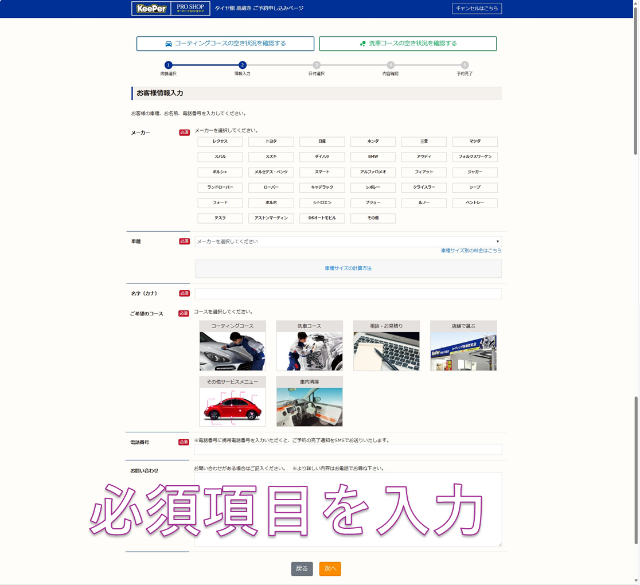Go to step 1 店舗選択 in progress bar
640x585 pixels.
coord(168,65)
